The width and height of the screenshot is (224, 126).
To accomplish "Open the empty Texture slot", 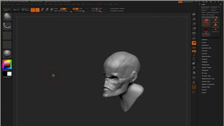I will click(x=7, y=45).
